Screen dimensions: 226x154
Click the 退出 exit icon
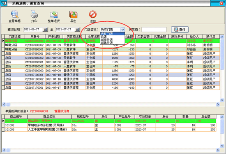(x=93, y=14)
